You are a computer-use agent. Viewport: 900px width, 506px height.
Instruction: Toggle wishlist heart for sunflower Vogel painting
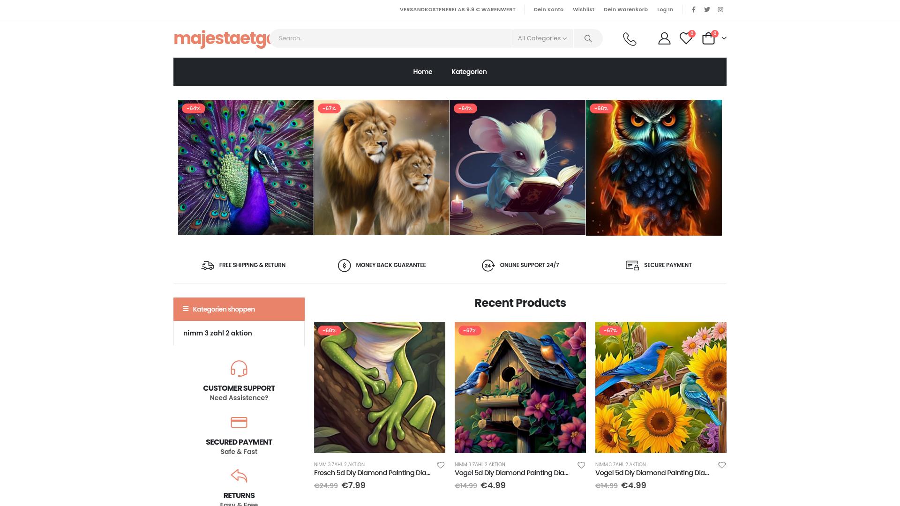tap(722, 465)
